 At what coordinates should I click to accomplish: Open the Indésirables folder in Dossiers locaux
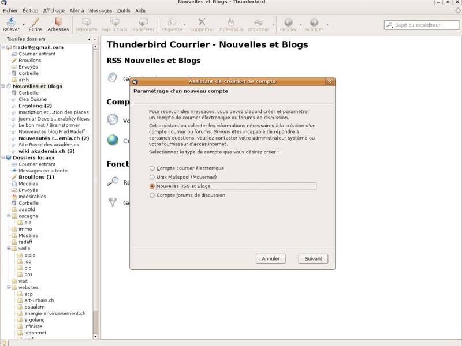[x=32, y=197]
